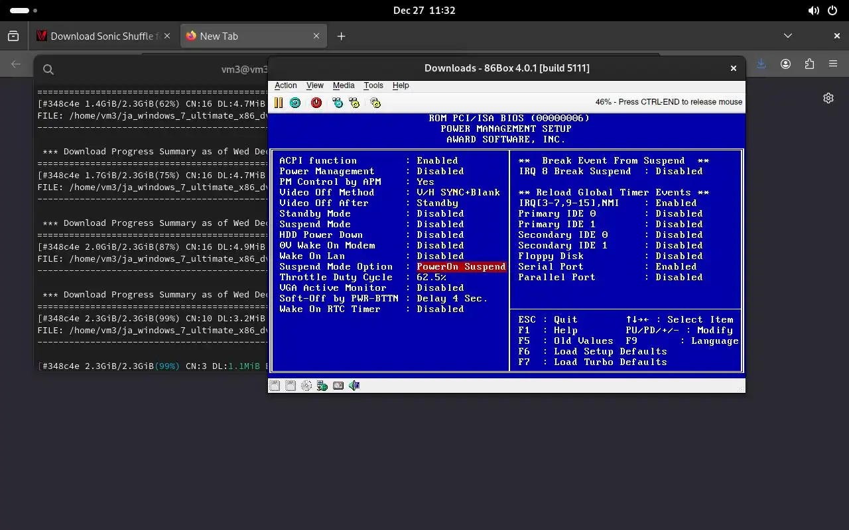Click the red ACPI shutdown power icon
Screen dimensions: 849x530
coord(316,103)
